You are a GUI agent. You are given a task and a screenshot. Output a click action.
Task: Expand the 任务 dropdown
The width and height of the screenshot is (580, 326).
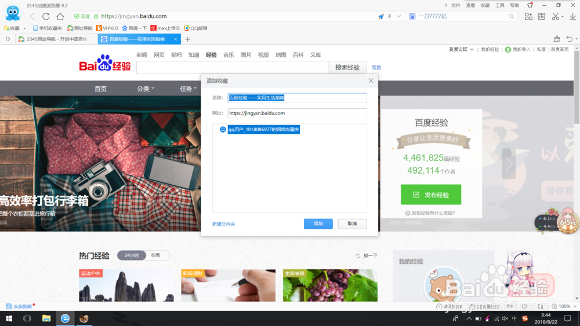tap(188, 89)
